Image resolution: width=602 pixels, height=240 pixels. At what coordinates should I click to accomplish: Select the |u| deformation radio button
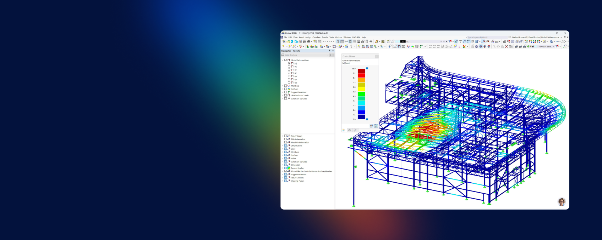pos(289,63)
